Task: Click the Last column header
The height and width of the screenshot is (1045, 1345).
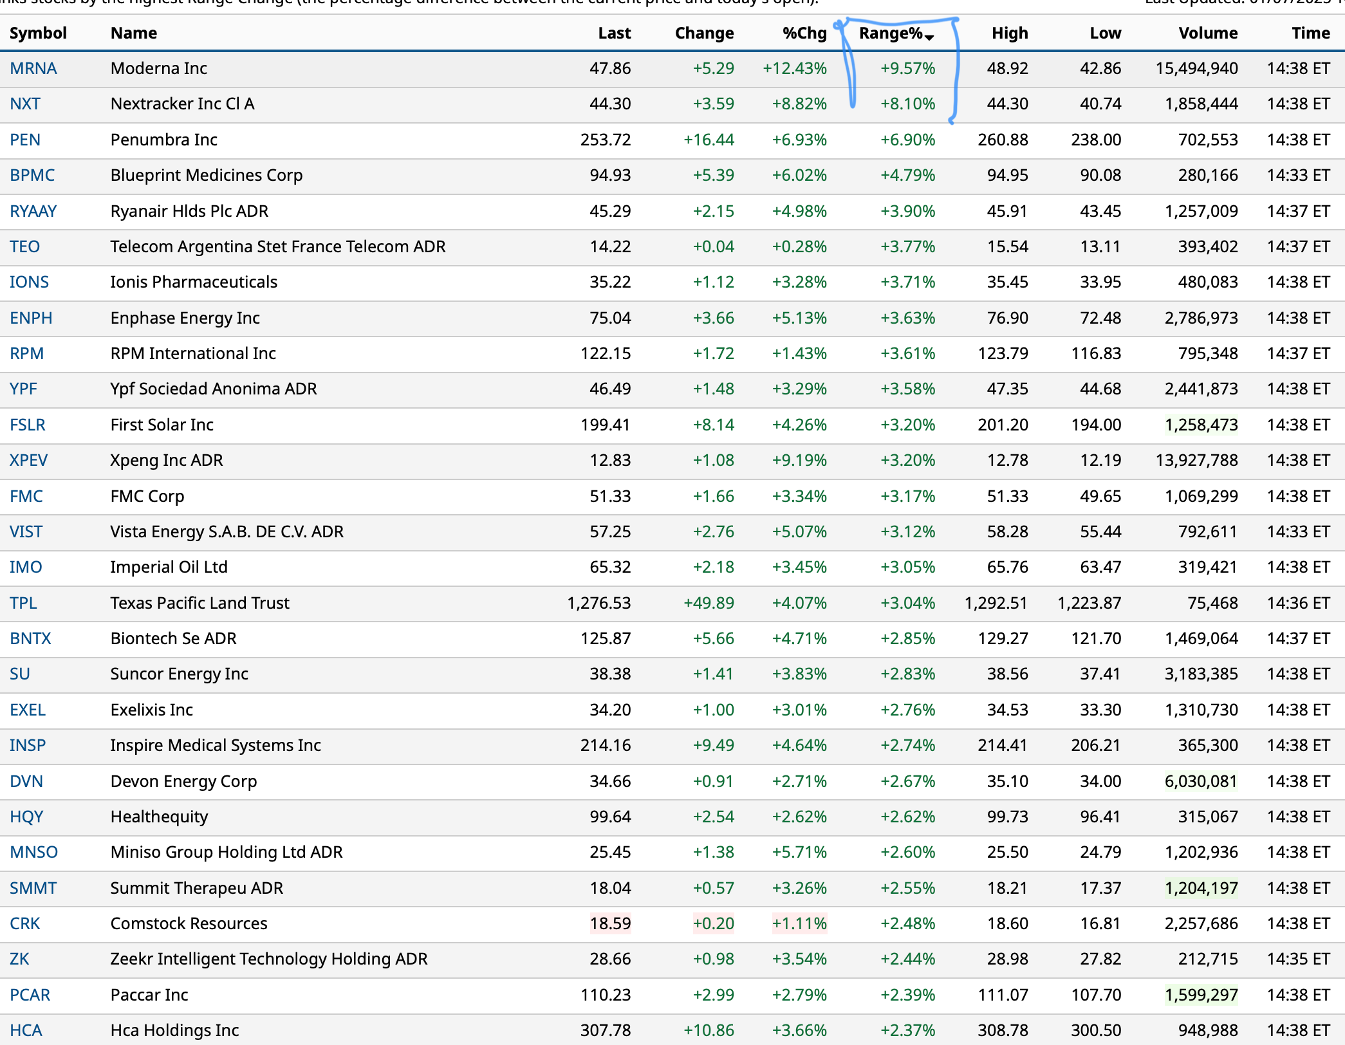Action: [614, 33]
